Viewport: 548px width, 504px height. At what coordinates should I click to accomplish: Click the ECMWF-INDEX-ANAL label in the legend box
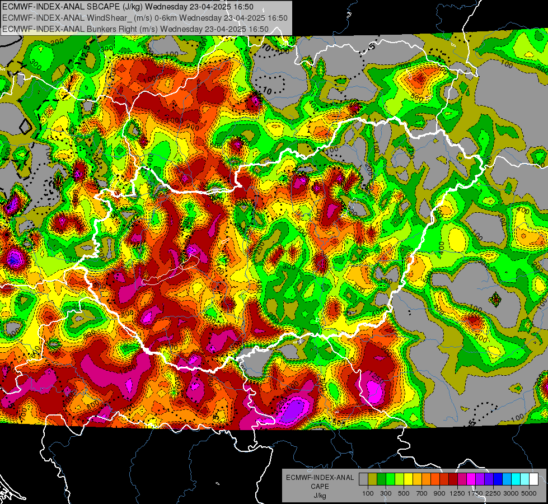[320, 478]
